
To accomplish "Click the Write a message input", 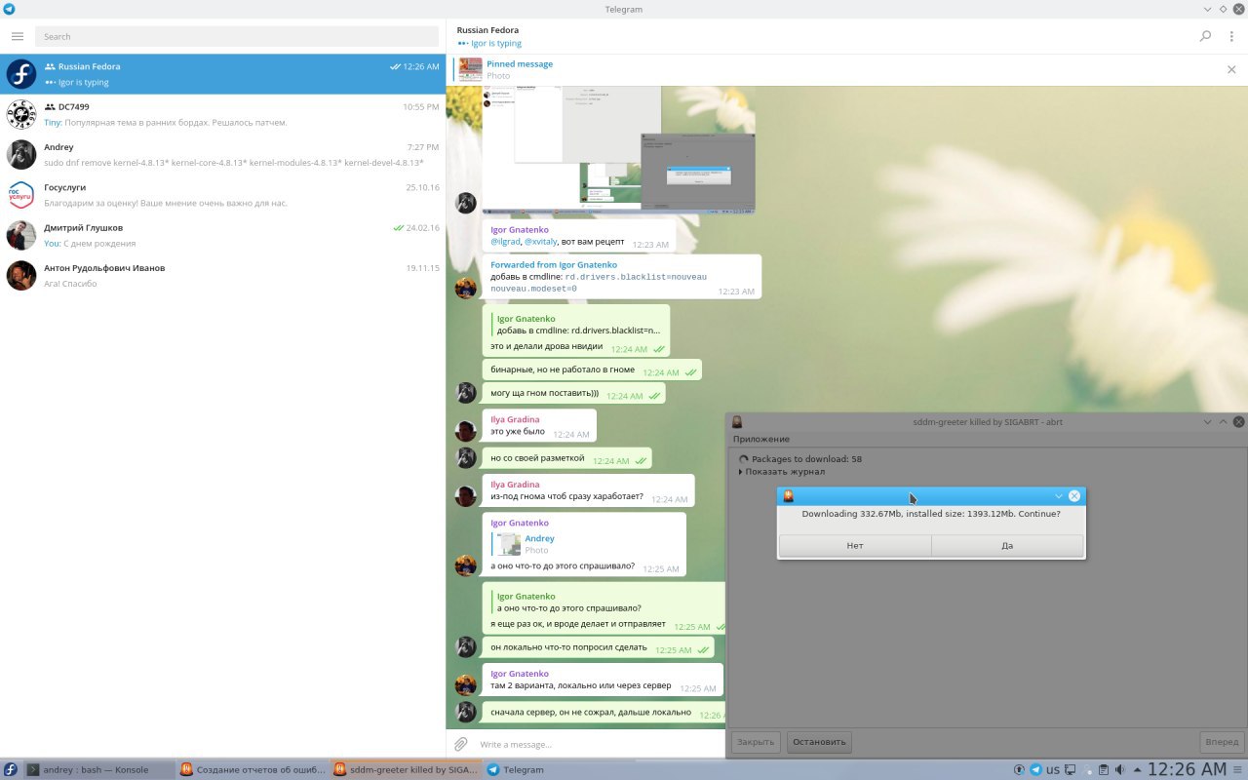I will [x=600, y=744].
